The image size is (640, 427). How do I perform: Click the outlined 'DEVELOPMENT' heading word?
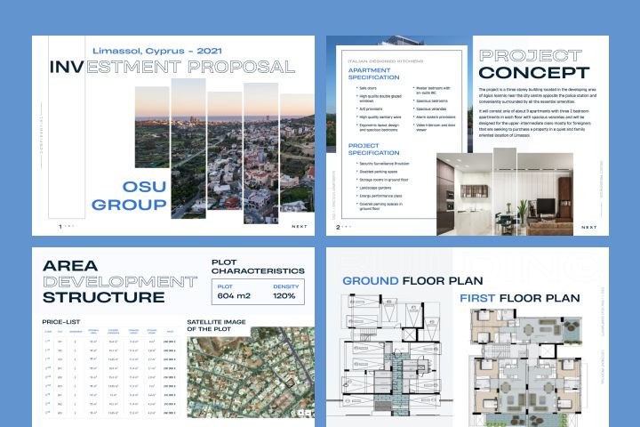pos(120,281)
